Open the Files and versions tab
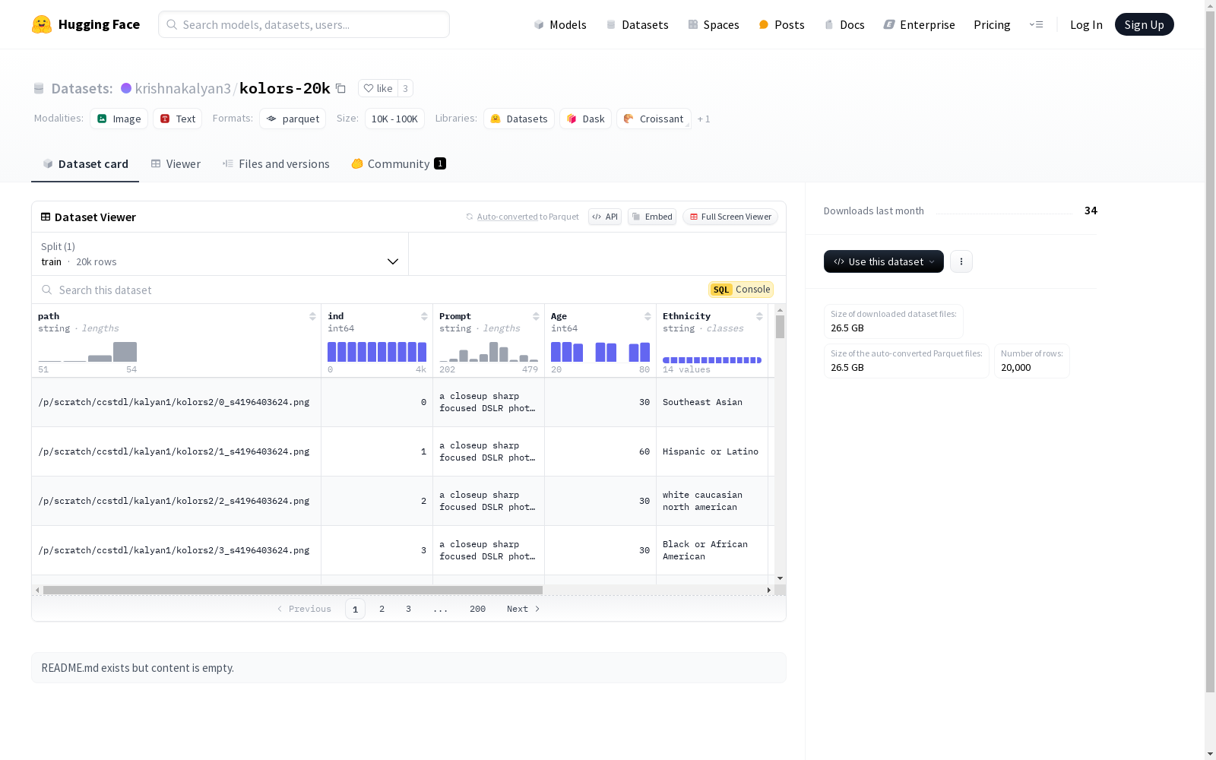 click(x=276, y=164)
